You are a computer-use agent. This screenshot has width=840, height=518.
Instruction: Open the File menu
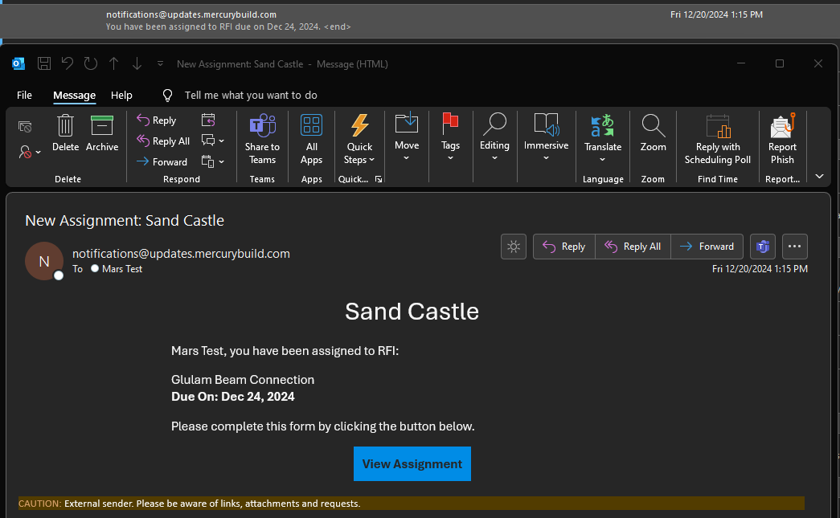tap(24, 95)
